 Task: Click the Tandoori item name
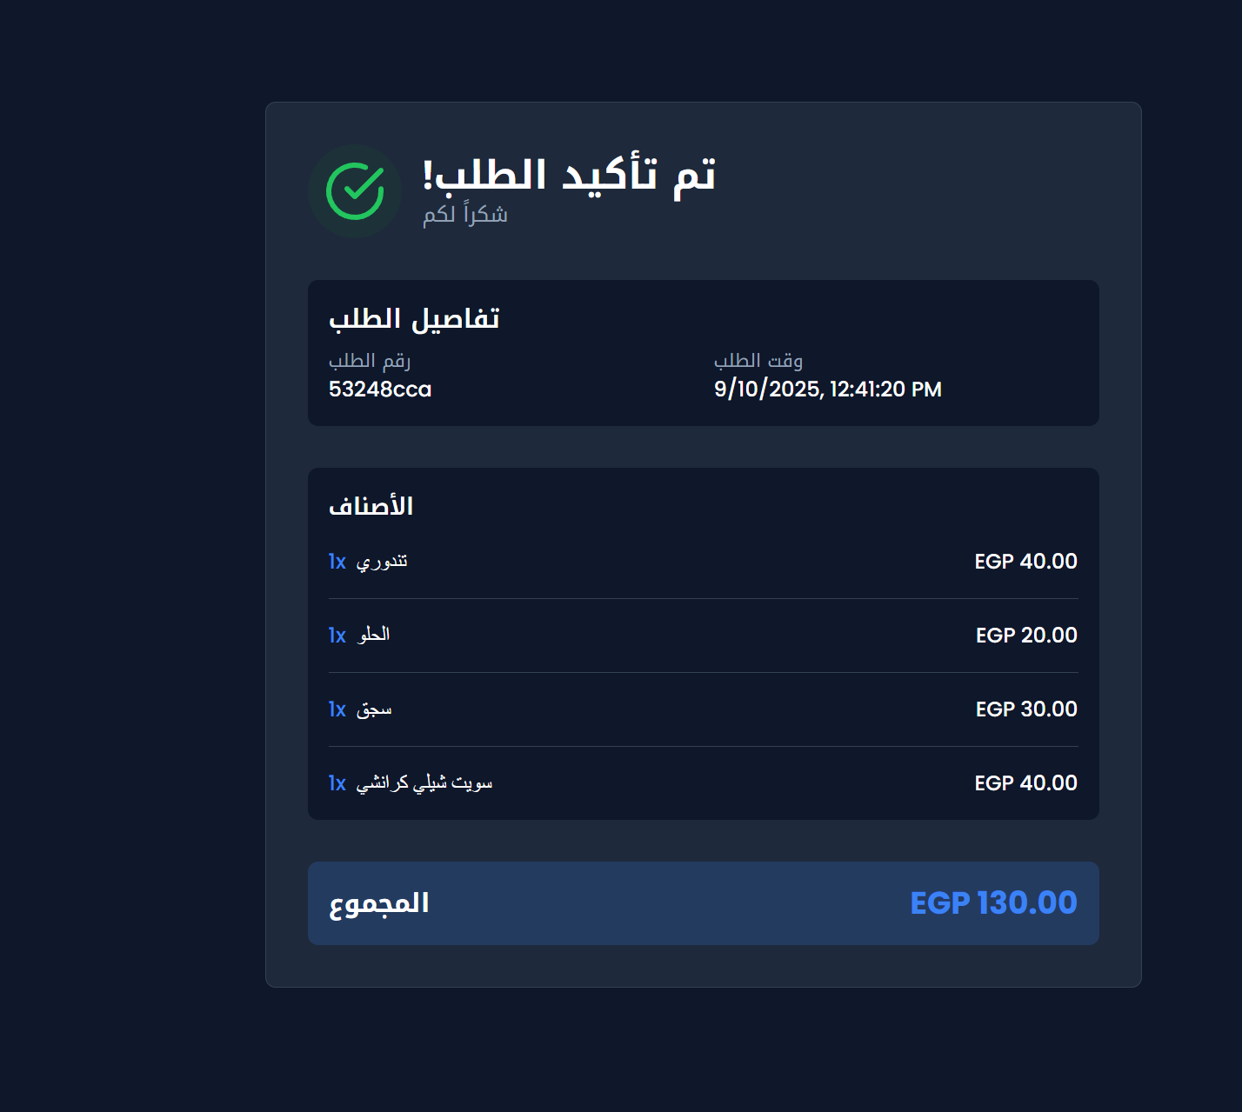coord(382,562)
